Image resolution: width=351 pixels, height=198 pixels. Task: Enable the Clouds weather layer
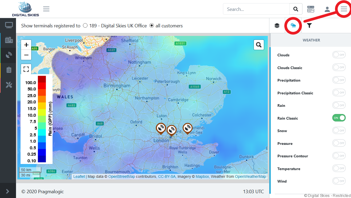click(x=339, y=55)
